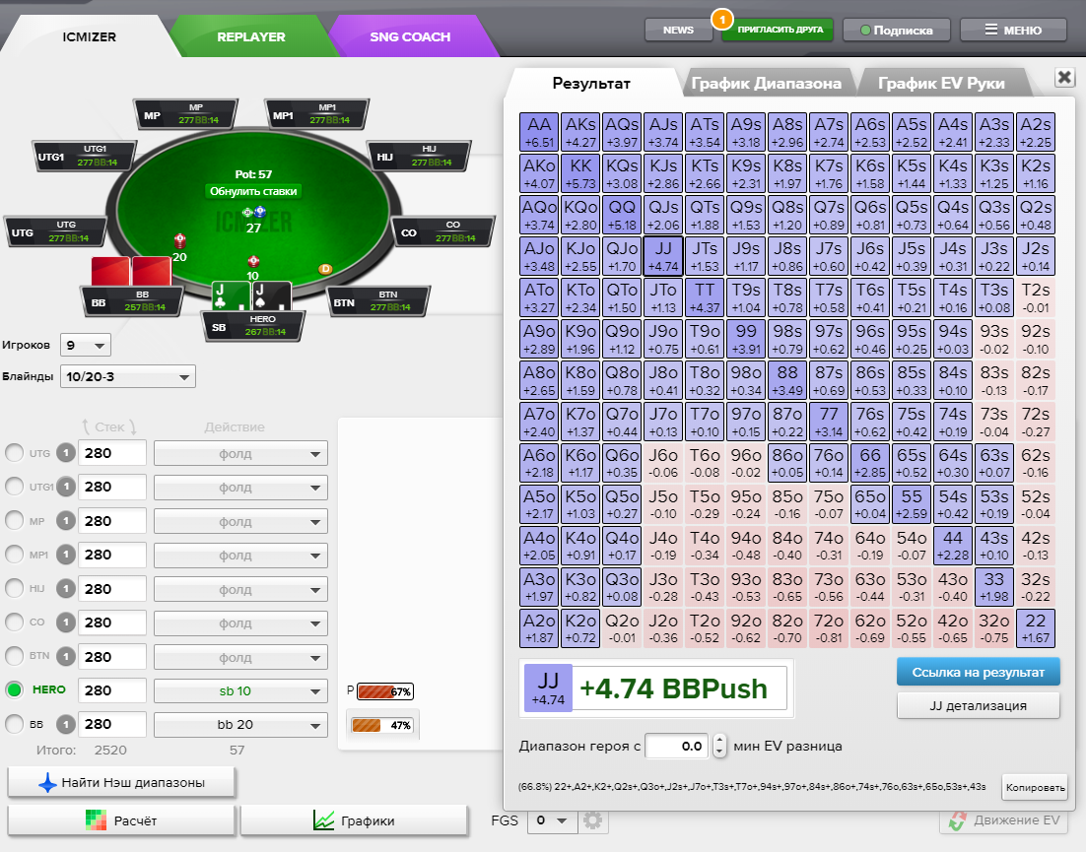This screenshot has height=852, width=1086.
Task: Click the number badge beside the UTG row
Action: click(66, 453)
